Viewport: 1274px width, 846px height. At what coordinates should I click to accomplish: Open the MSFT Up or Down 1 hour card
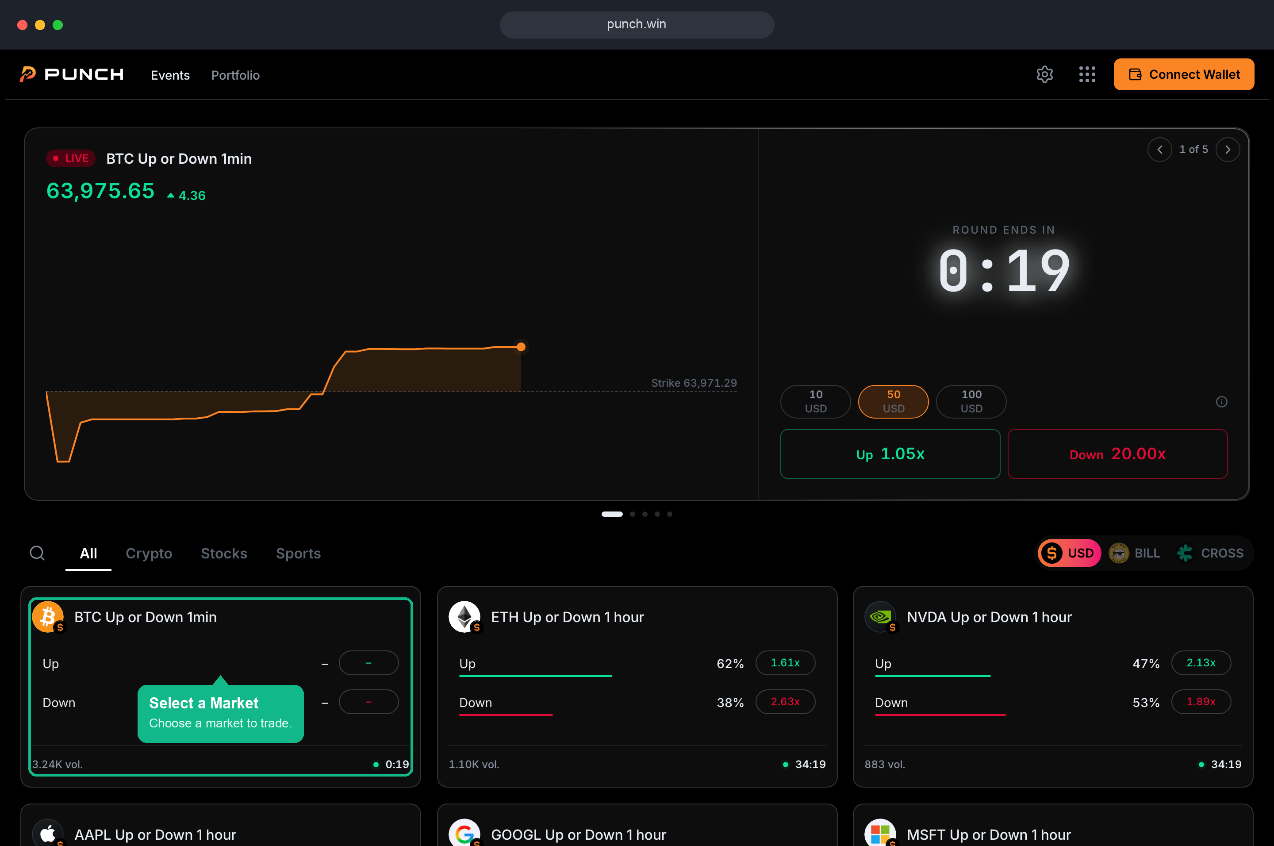coord(1053,826)
